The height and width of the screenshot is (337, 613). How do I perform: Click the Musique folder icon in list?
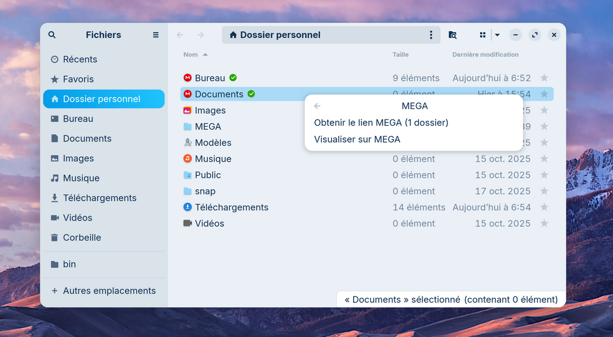click(x=188, y=159)
